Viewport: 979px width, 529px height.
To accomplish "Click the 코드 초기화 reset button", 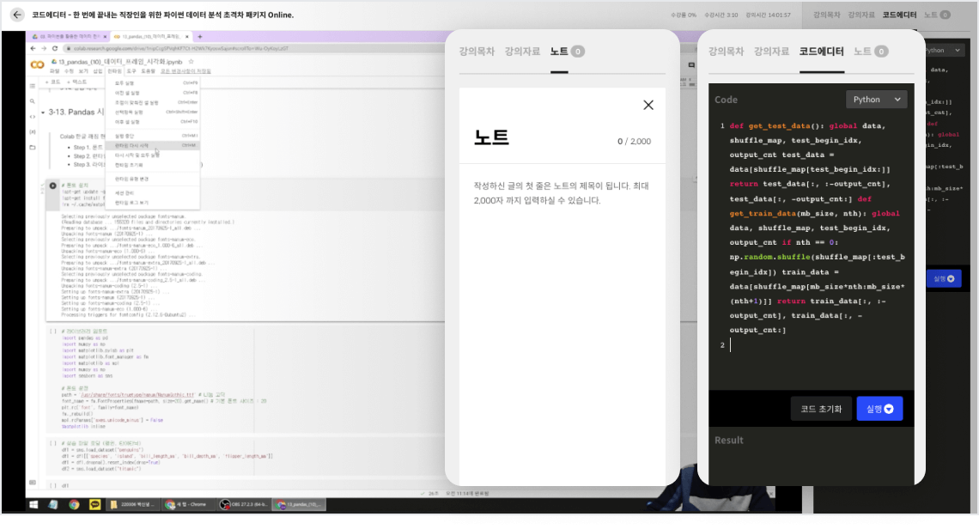I will point(821,409).
